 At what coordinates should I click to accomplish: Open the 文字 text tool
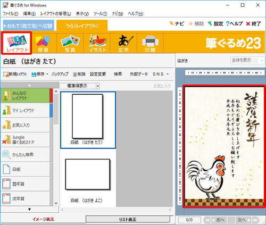124,44
